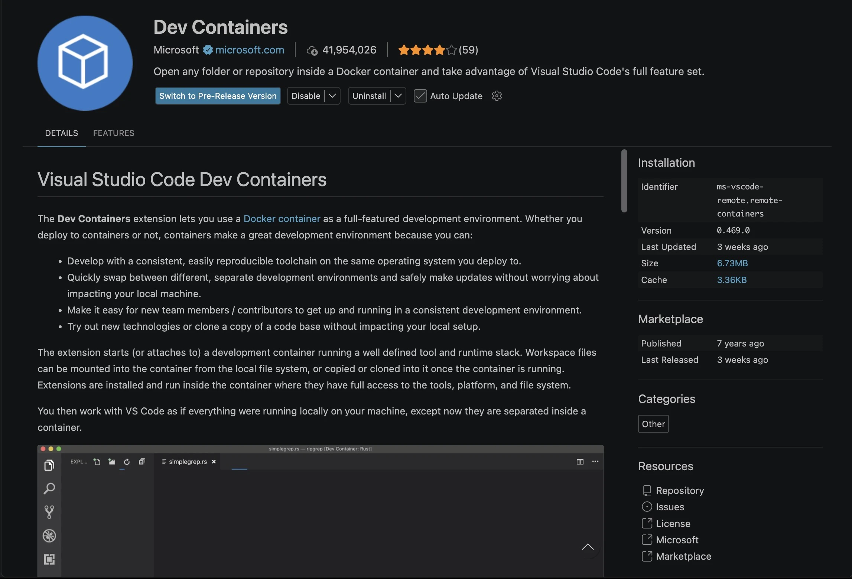Click the star rating (59)
The height and width of the screenshot is (579, 852).
(438, 50)
